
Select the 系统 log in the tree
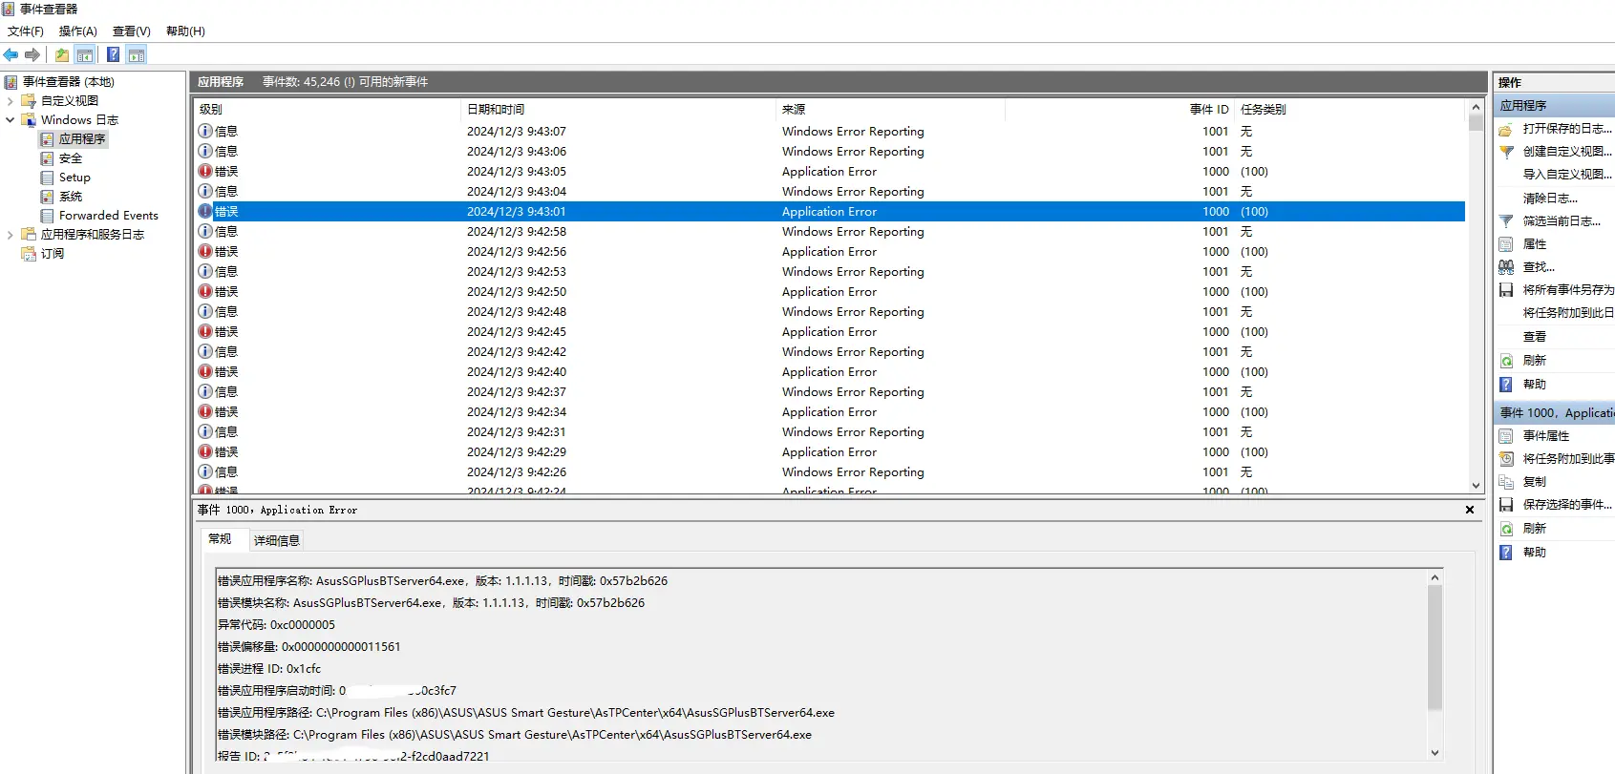(x=71, y=197)
